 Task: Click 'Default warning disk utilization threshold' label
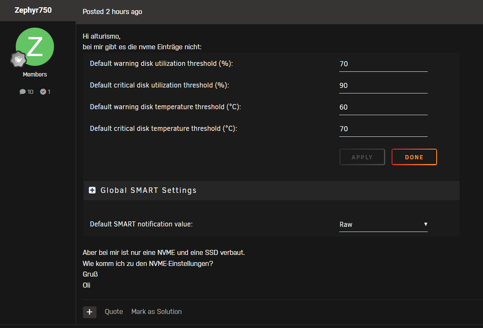coord(161,63)
